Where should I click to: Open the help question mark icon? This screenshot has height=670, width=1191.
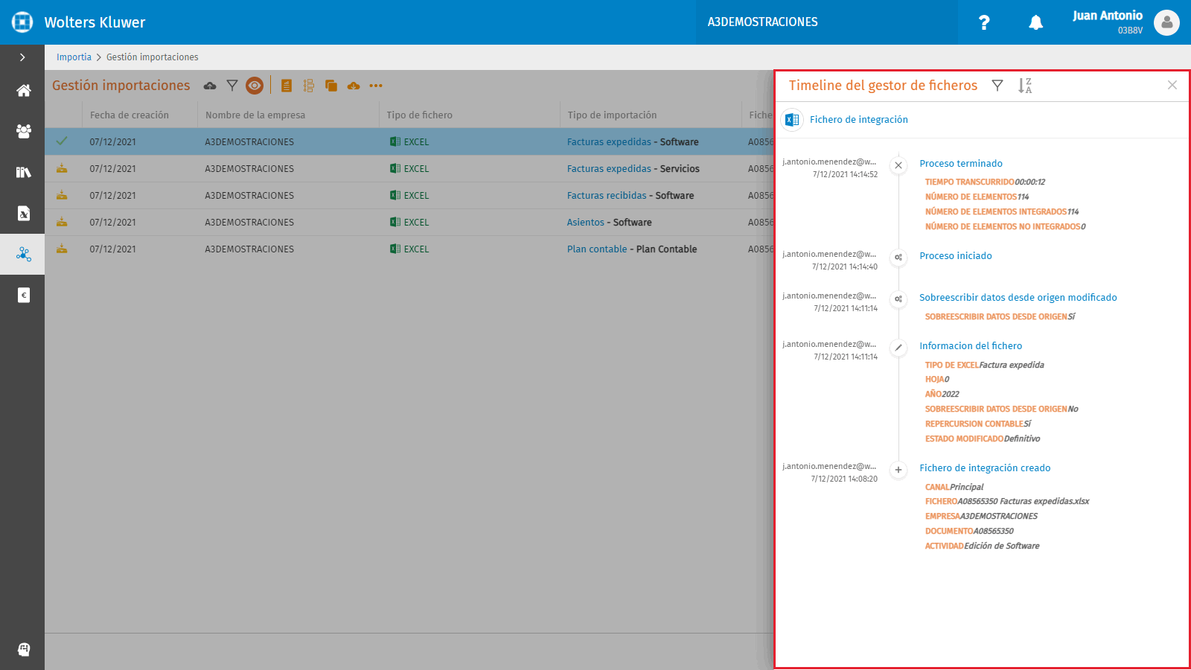984,22
